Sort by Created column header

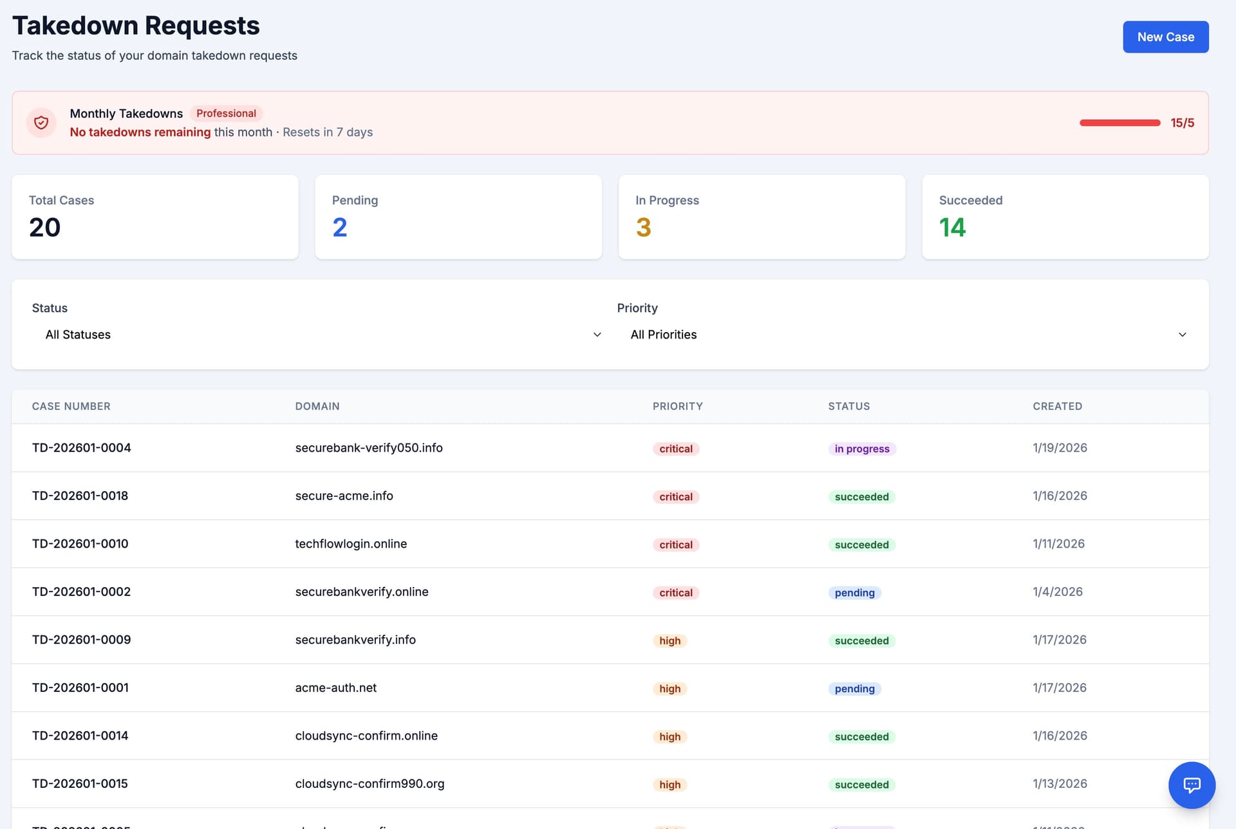pyautogui.click(x=1057, y=406)
